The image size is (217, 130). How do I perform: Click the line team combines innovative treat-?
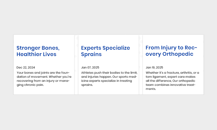coord(170,85)
